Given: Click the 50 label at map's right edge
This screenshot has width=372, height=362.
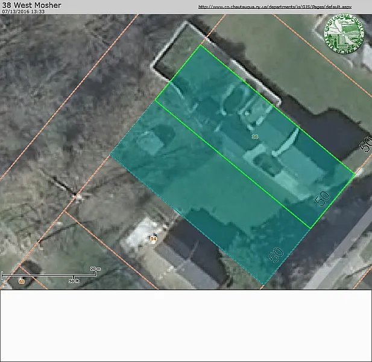Looking at the screenshot, I should [x=365, y=144].
